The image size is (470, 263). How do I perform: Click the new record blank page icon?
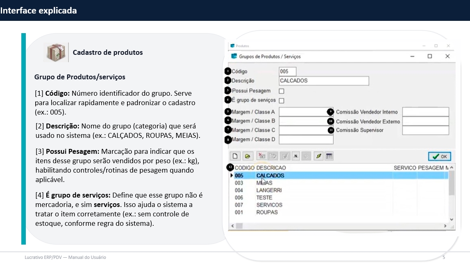point(235,156)
